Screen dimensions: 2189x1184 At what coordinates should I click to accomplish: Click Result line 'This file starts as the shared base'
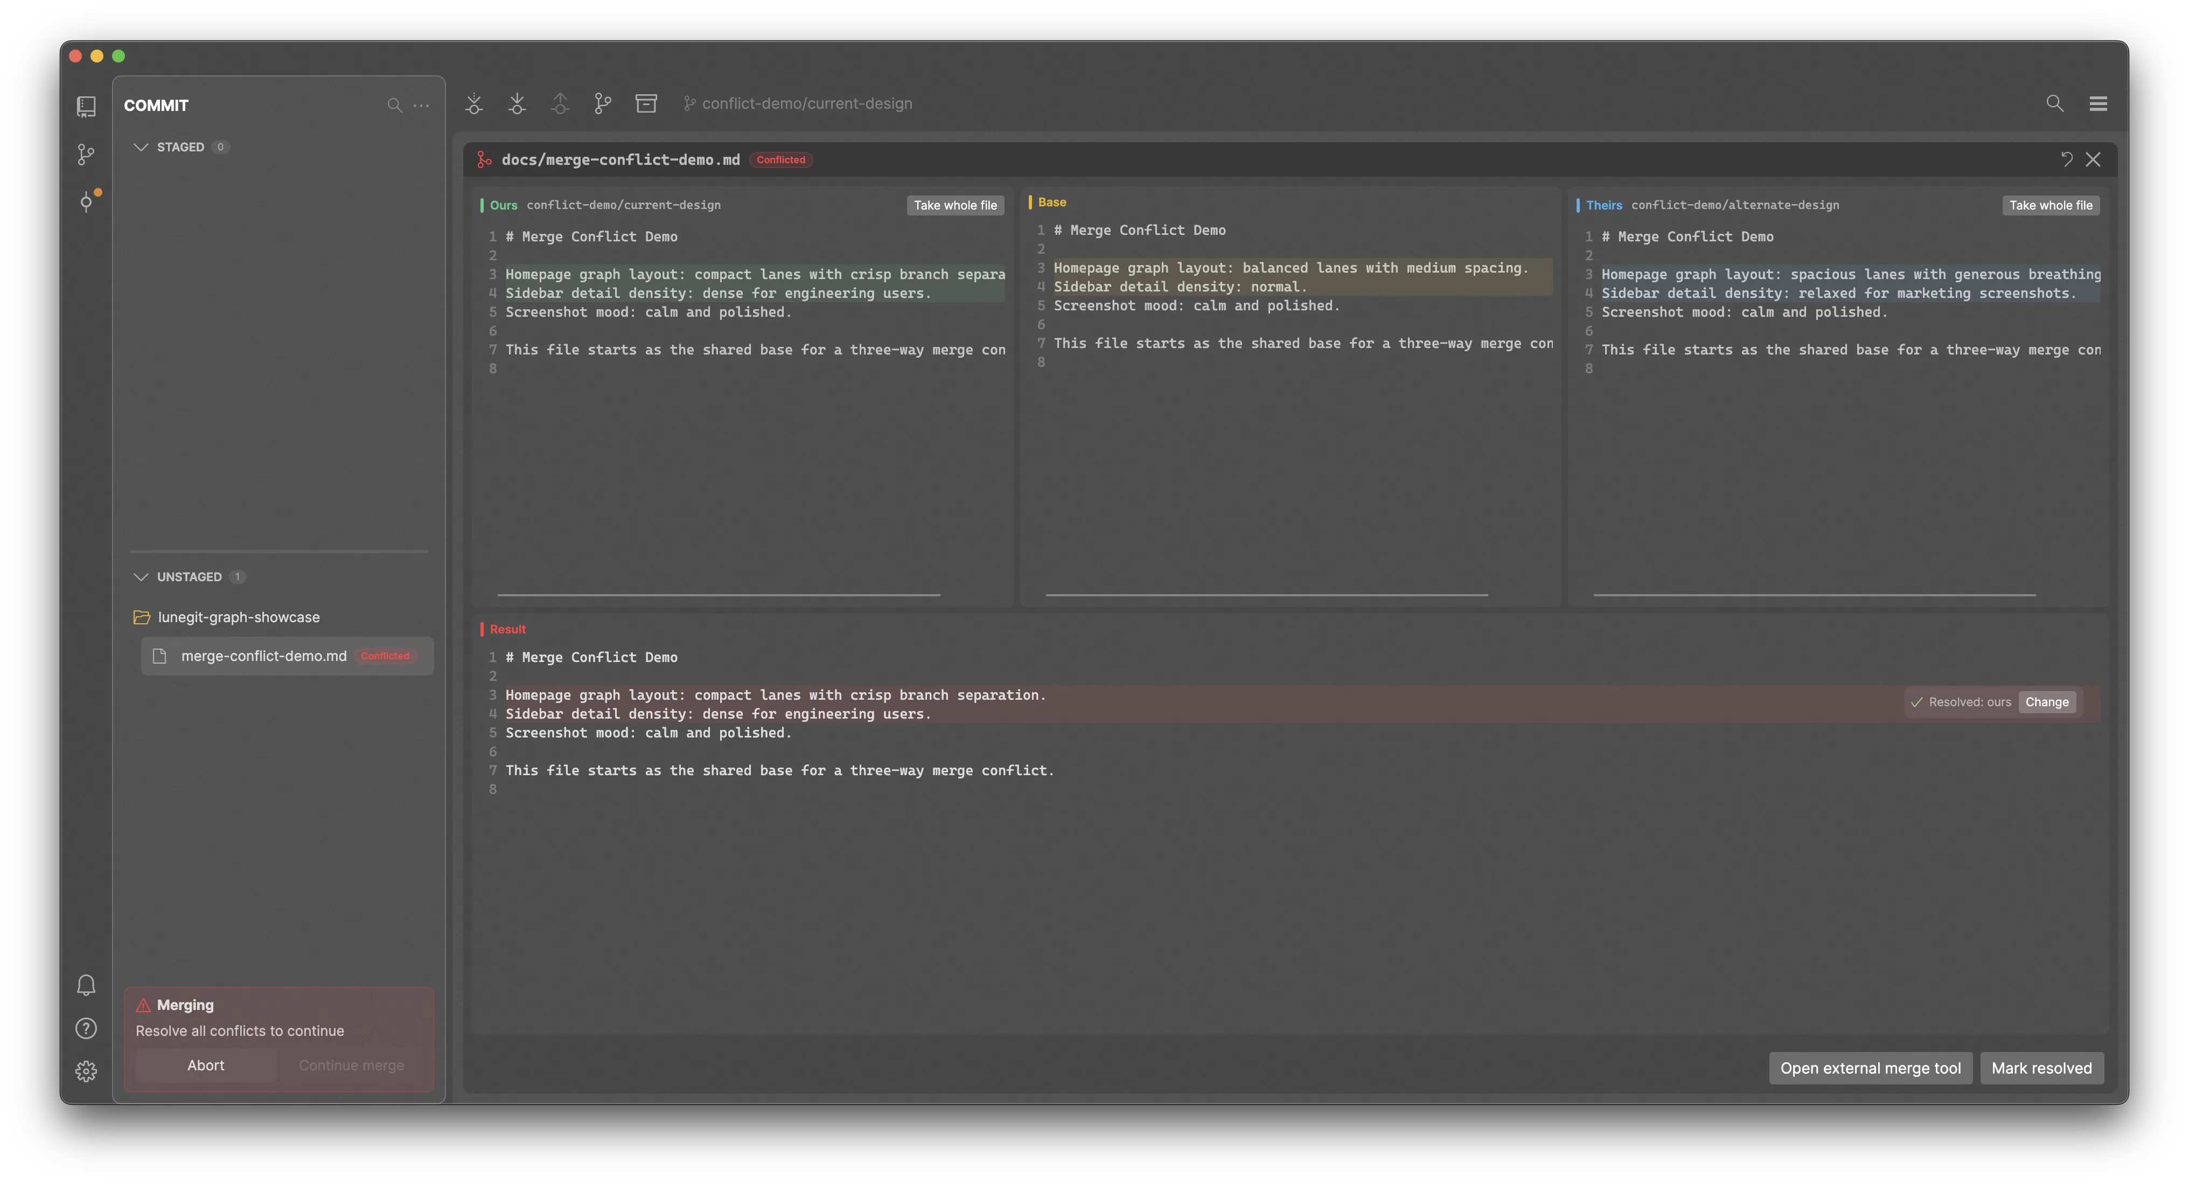779,770
